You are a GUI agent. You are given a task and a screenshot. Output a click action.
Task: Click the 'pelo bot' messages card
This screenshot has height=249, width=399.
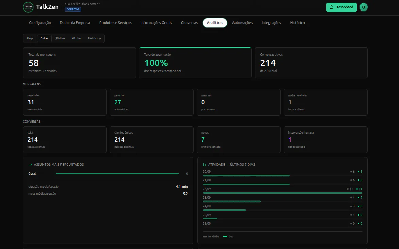click(x=152, y=102)
